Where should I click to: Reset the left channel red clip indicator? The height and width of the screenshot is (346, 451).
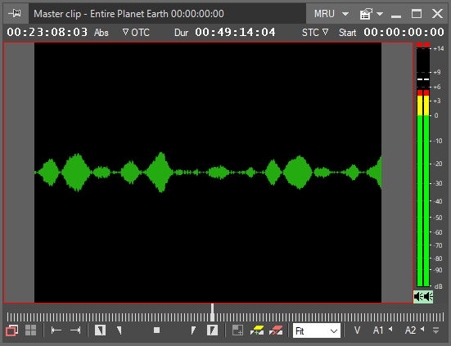point(420,44)
